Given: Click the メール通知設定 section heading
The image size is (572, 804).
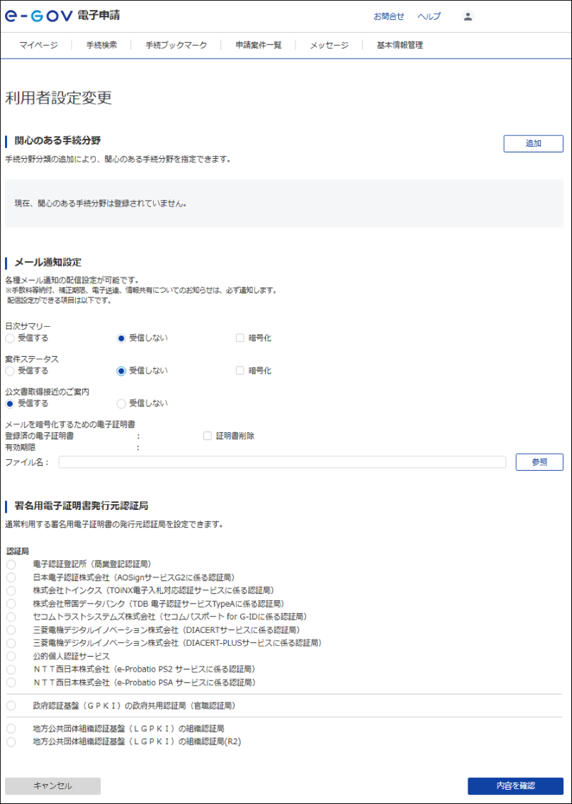Looking at the screenshot, I should tap(48, 263).
